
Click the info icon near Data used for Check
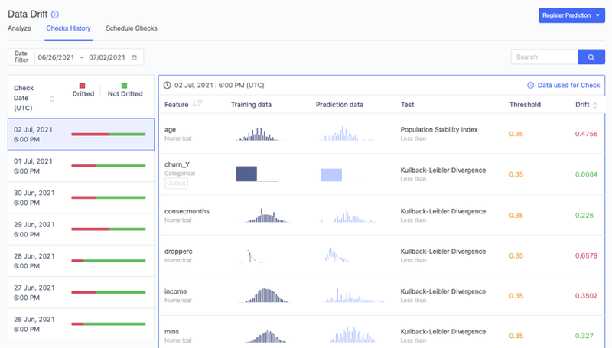point(531,86)
